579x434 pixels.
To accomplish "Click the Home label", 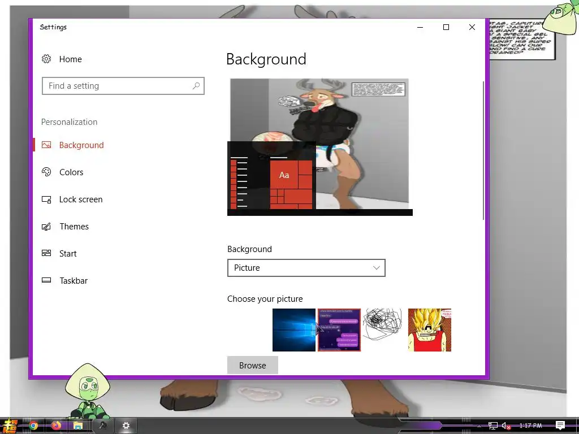I will (71, 59).
